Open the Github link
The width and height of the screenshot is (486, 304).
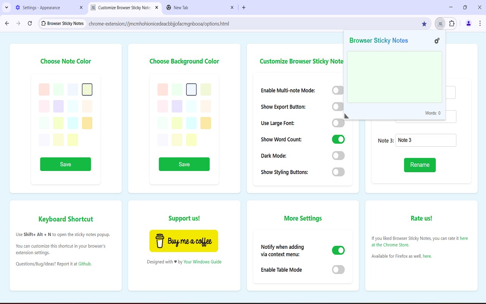click(85, 264)
